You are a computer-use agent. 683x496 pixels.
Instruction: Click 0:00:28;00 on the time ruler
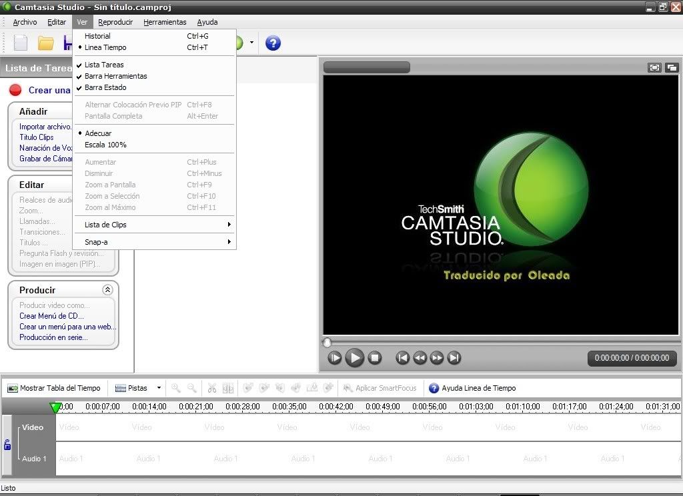coord(243,406)
